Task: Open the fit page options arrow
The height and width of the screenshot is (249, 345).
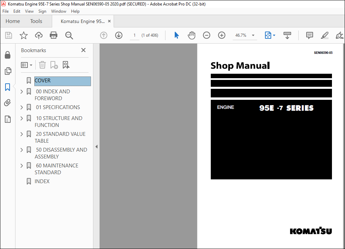Action: [x=274, y=35]
